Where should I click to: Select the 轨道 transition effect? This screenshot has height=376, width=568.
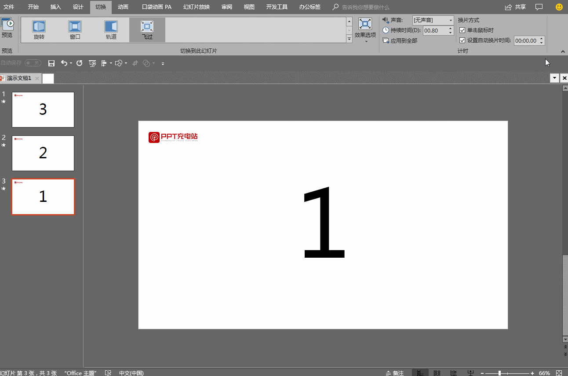coord(111,30)
